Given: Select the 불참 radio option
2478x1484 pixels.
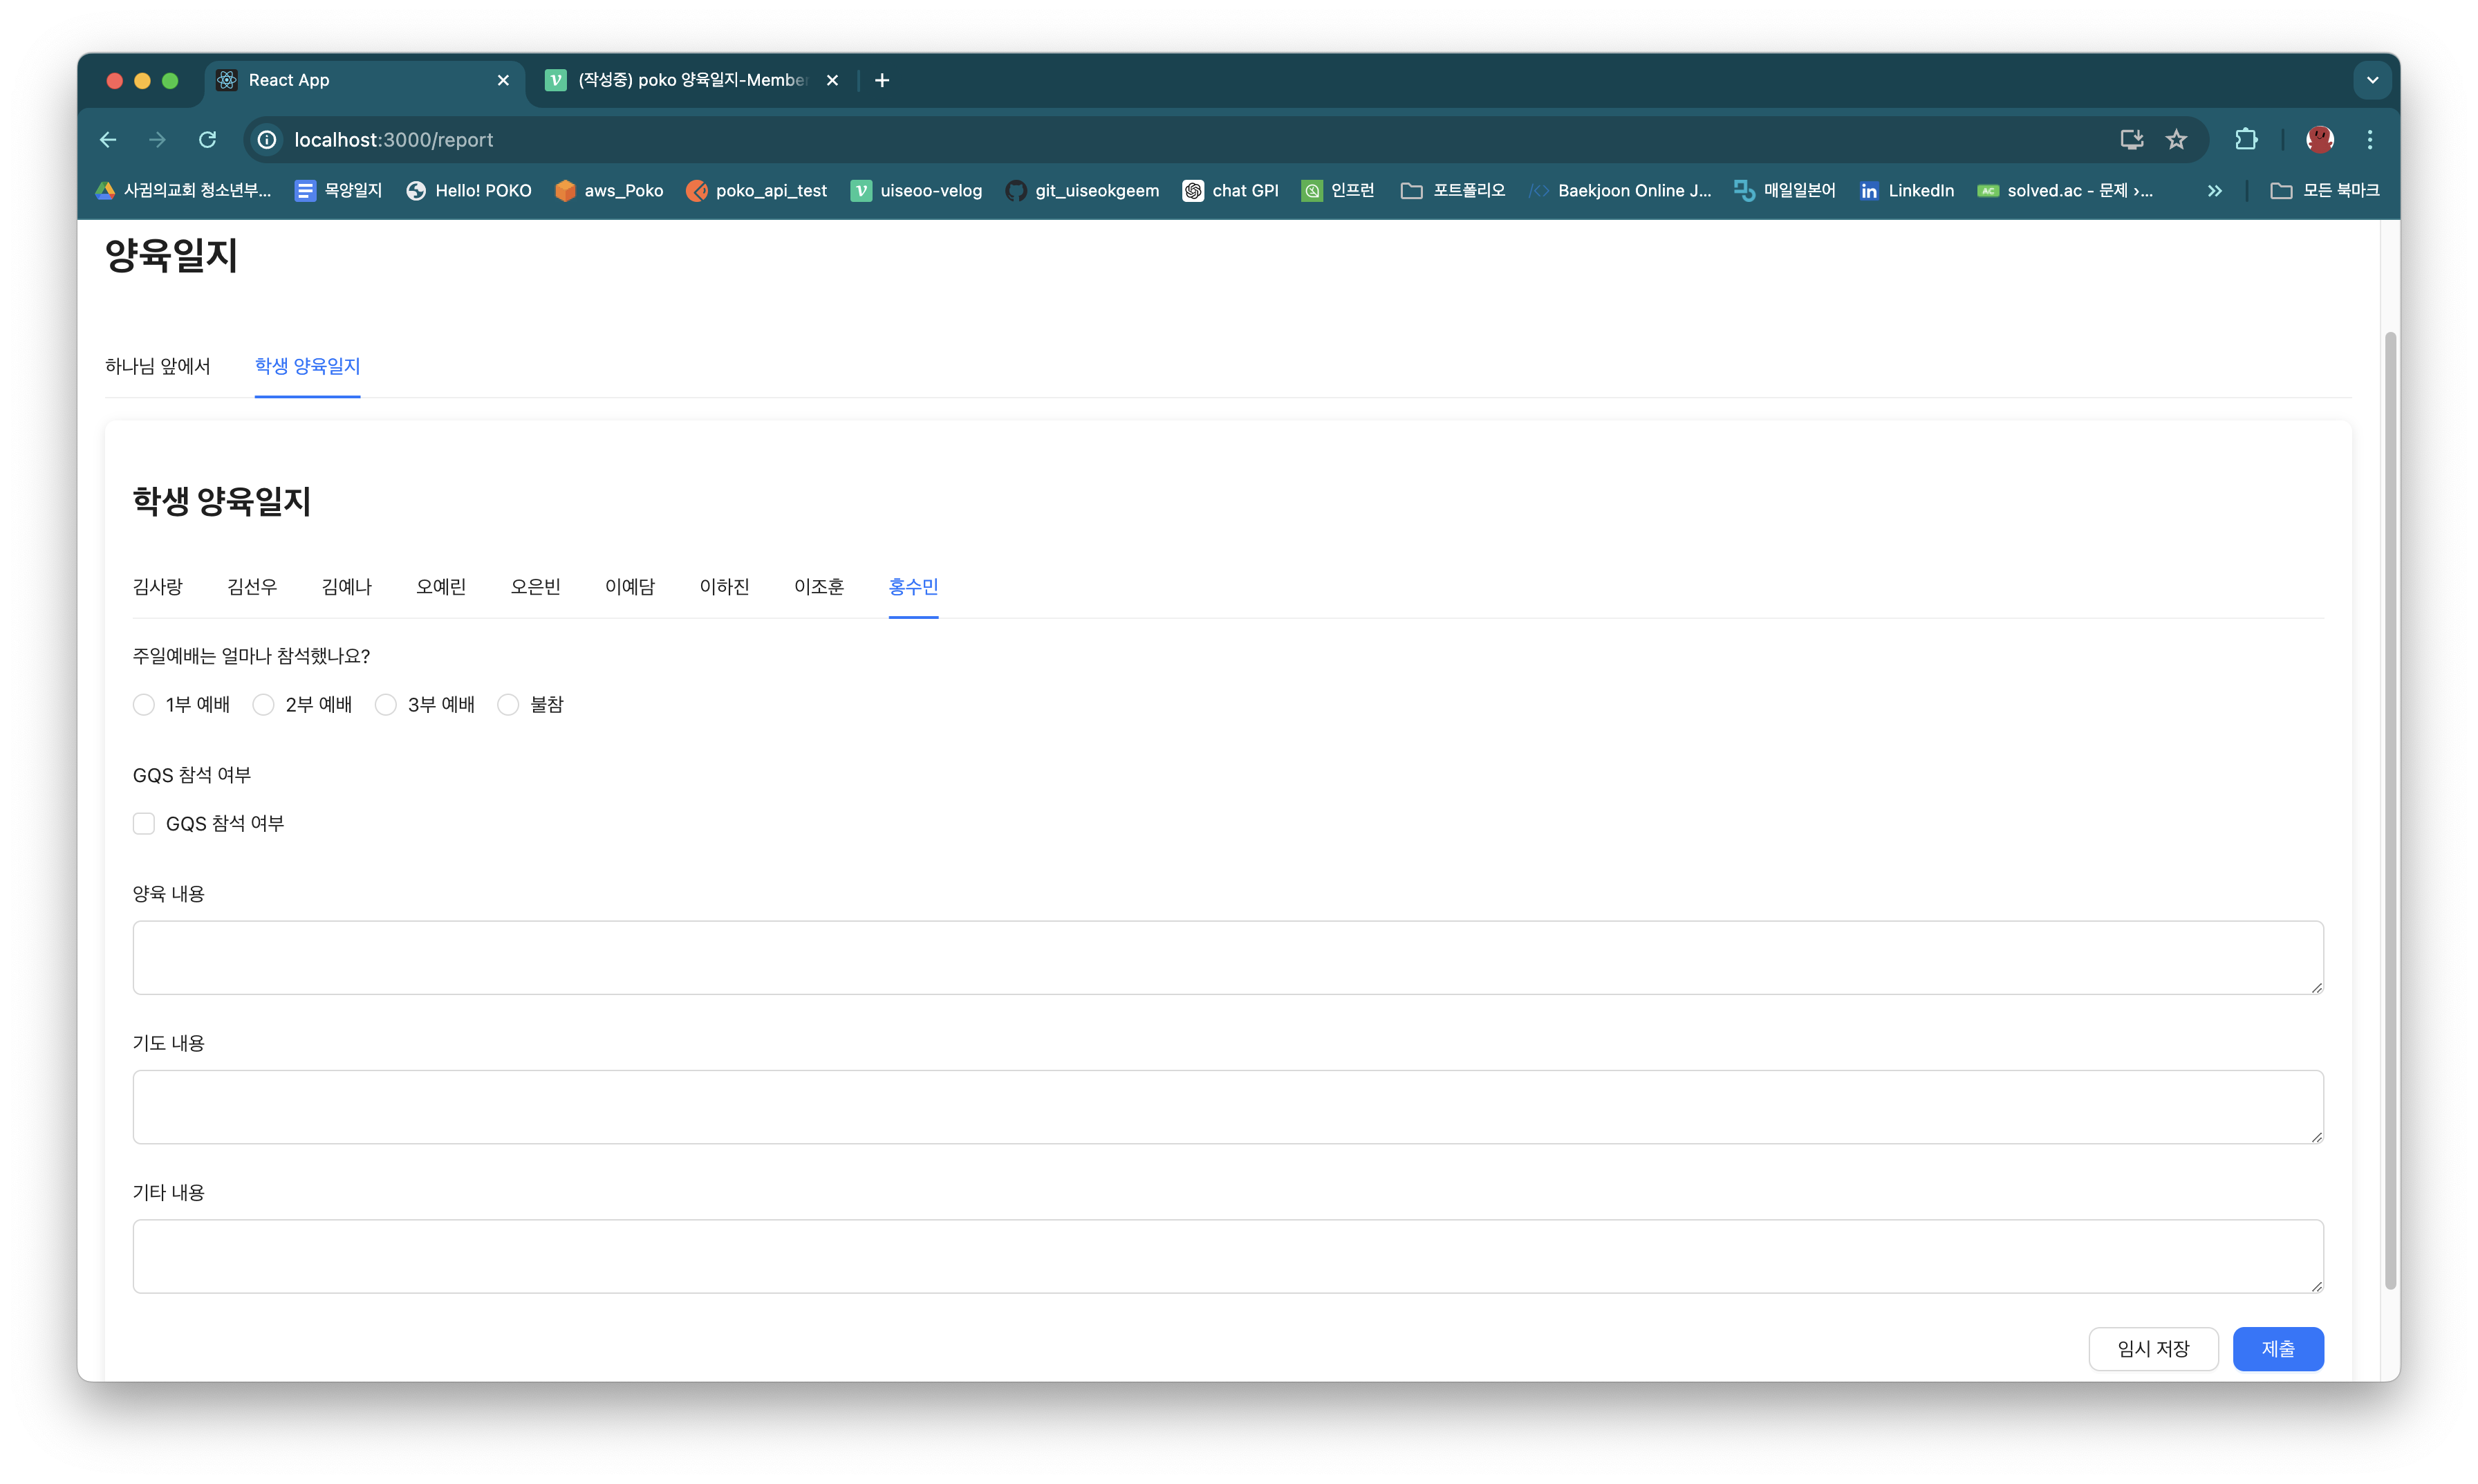Looking at the screenshot, I should click(x=507, y=705).
